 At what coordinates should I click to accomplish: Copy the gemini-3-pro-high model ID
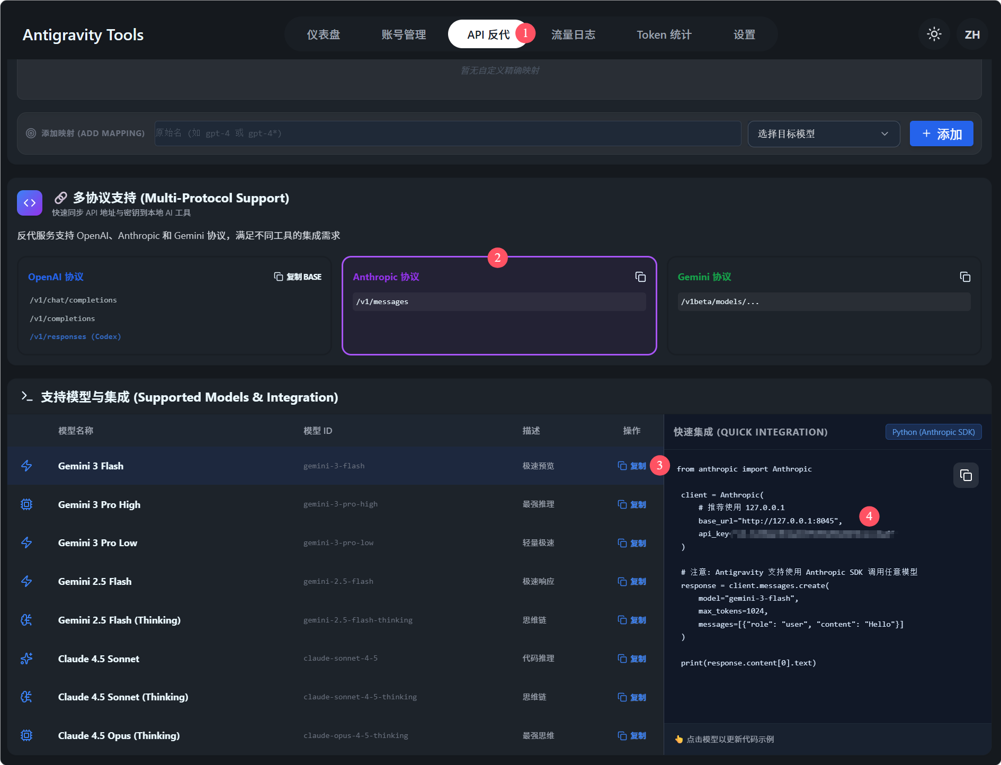click(x=632, y=505)
